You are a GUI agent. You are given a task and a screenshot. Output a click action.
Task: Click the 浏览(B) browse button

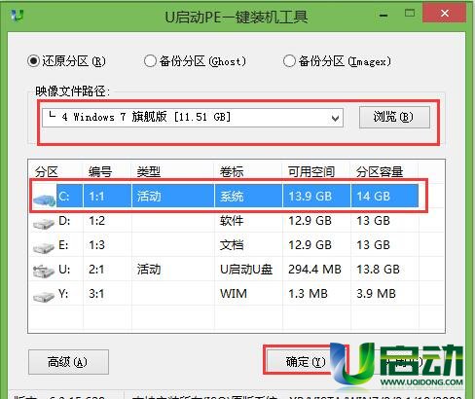coord(394,117)
